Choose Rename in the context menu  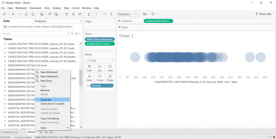[53, 90]
